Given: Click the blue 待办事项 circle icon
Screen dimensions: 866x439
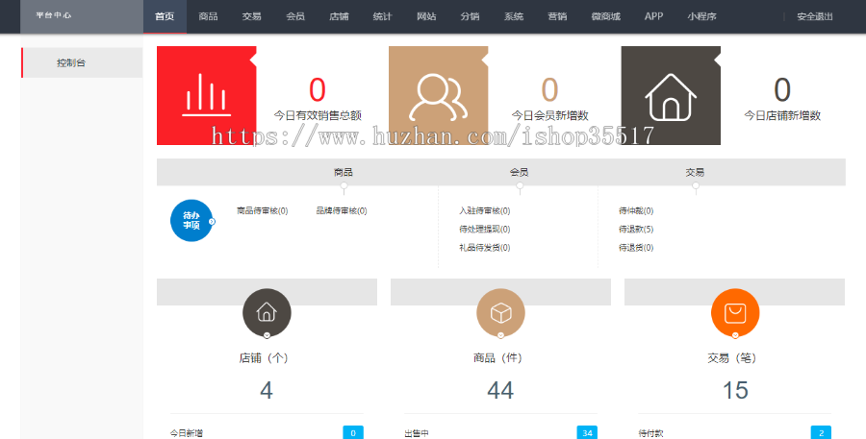Looking at the screenshot, I should pyautogui.click(x=191, y=221).
